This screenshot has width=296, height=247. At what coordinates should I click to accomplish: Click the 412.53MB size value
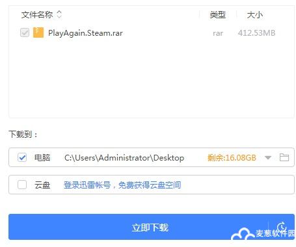[x=256, y=33]
